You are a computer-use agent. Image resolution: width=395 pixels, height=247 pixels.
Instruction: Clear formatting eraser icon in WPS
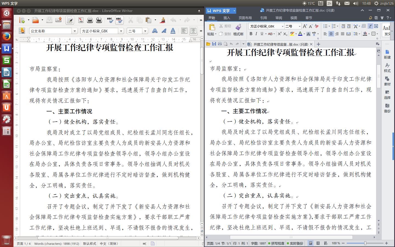click(x=317, y=26)
